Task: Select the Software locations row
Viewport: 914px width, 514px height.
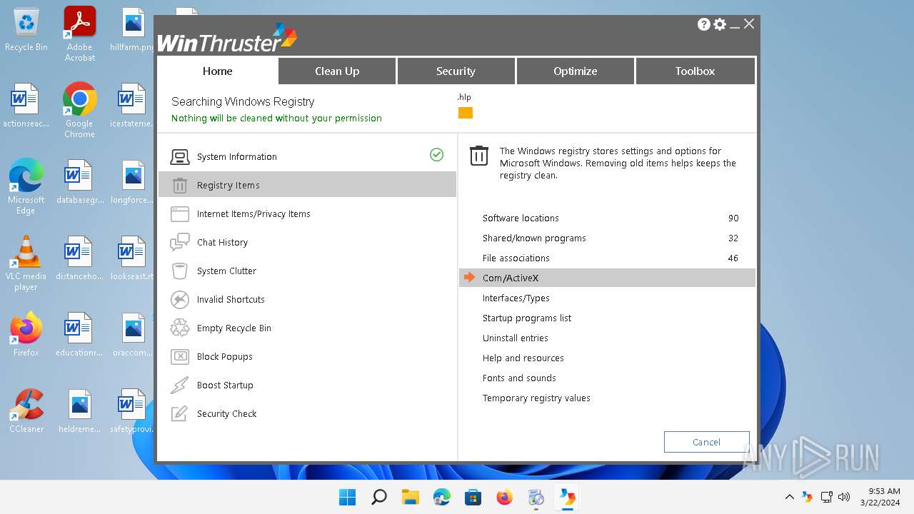Action: click(607, 218)
